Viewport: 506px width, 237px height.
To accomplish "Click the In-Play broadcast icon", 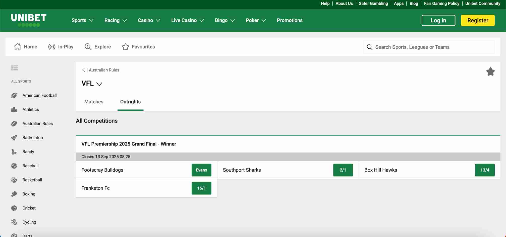I will tap(52, 47).
